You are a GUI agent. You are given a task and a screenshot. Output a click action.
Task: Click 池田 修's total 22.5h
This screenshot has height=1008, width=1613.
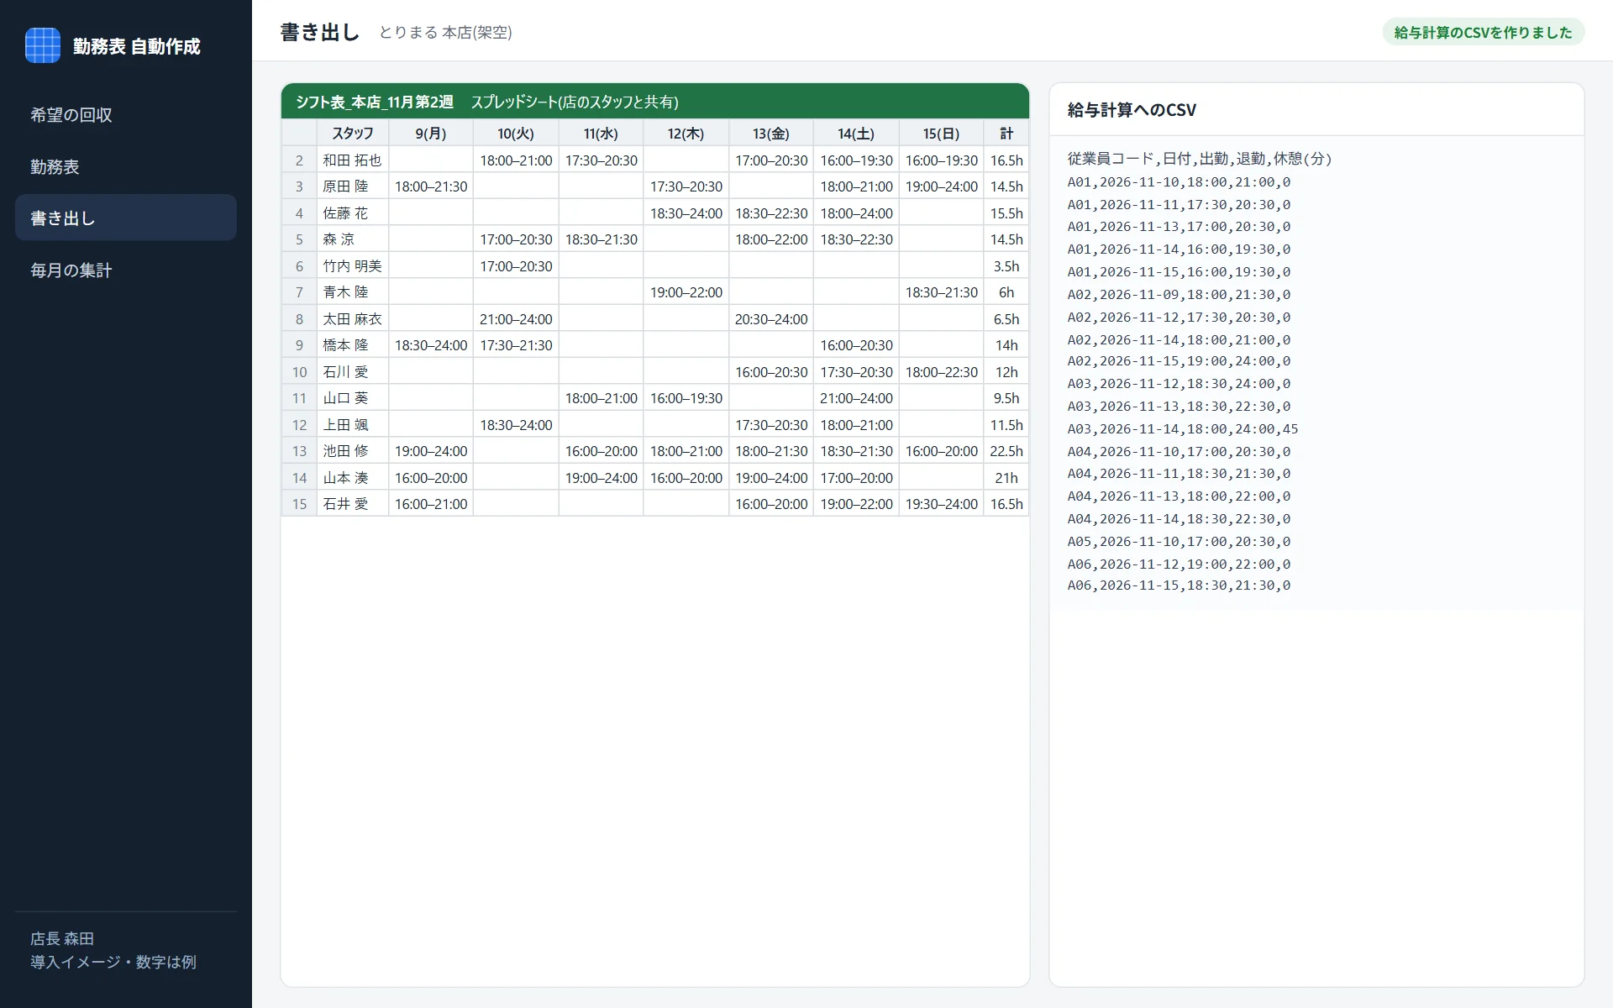(1006, 450)
